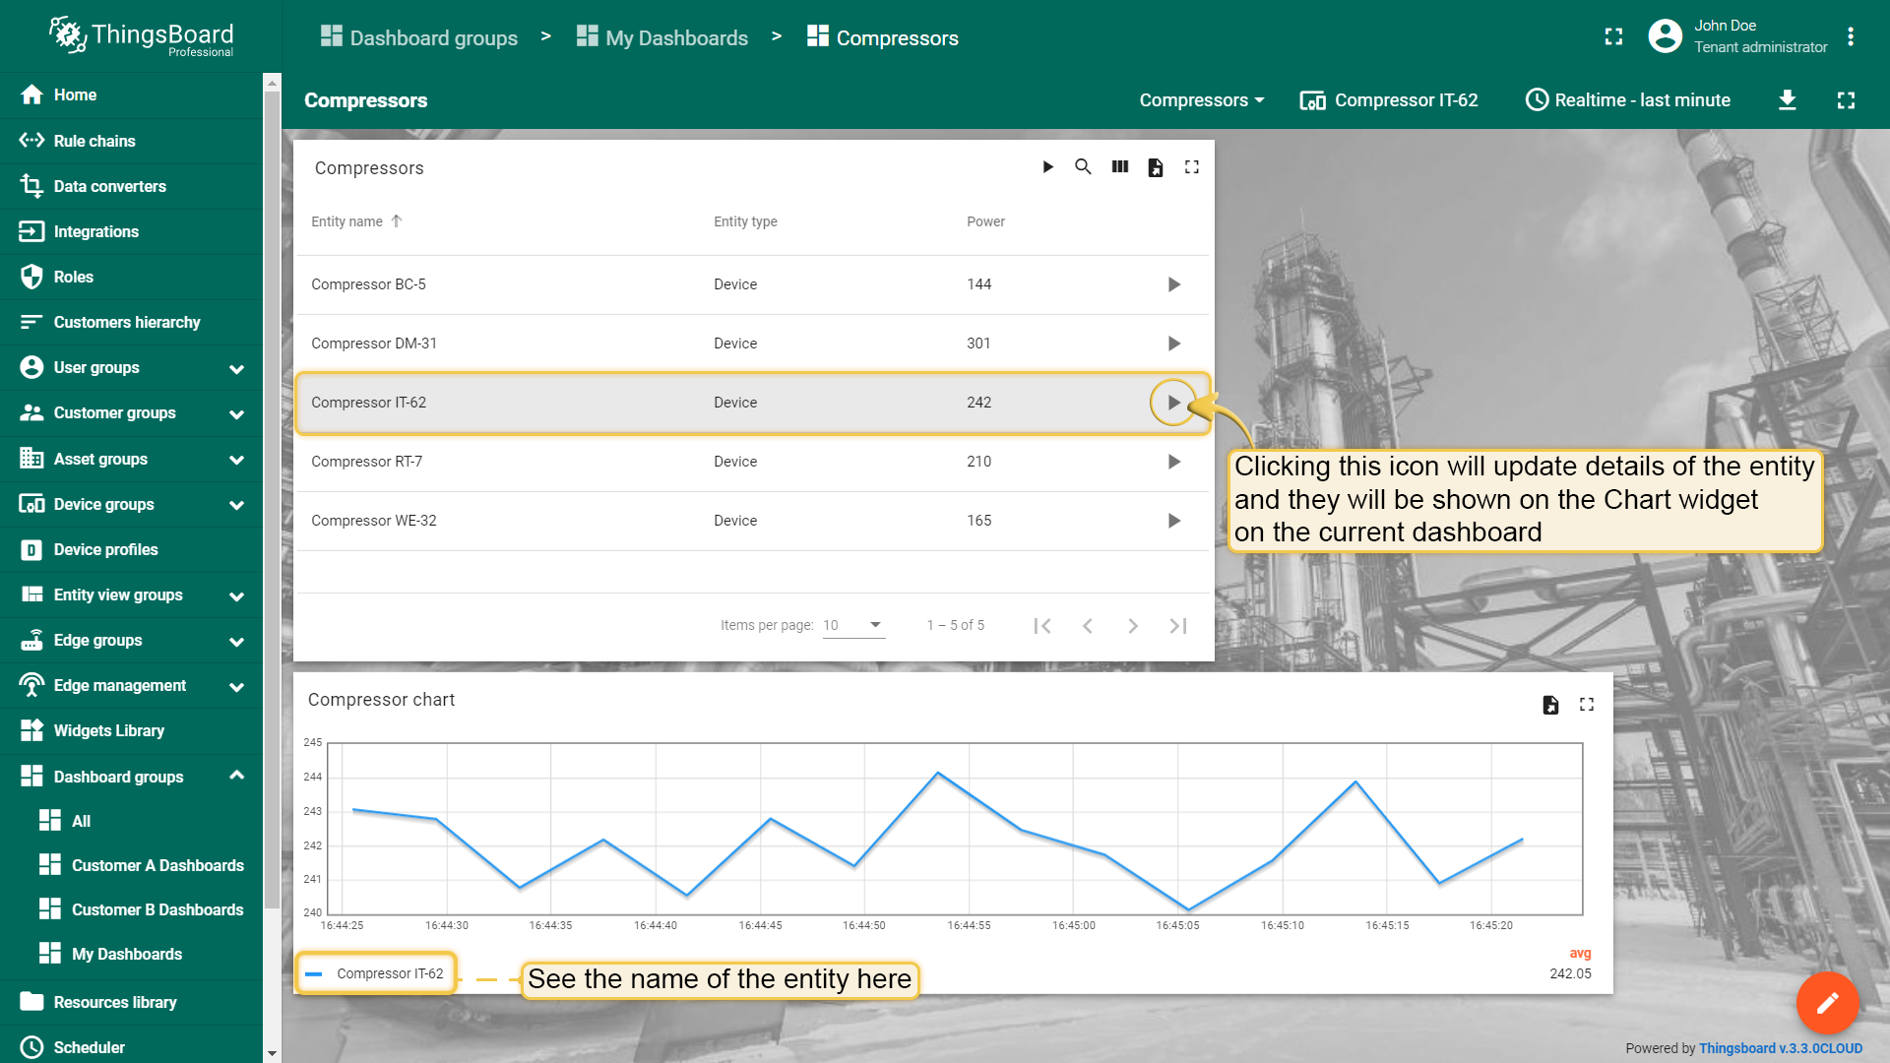Expand Compressors table widget to fullscreen

point(1192,167)
